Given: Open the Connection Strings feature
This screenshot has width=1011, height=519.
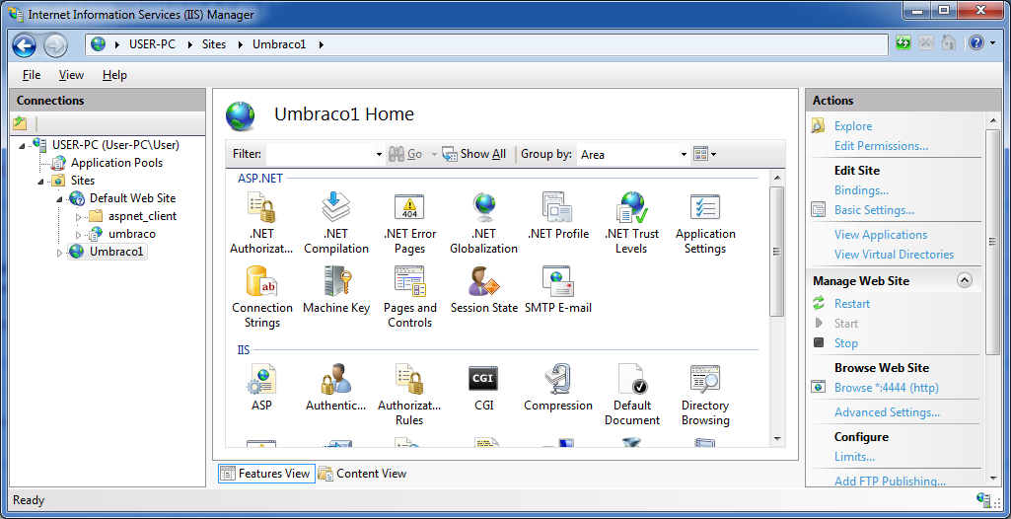Looking at the screenshot, I should point(261,282).
